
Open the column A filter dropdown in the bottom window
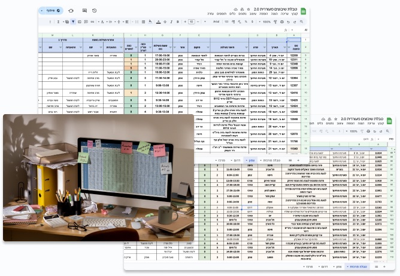tap(371, 149)
